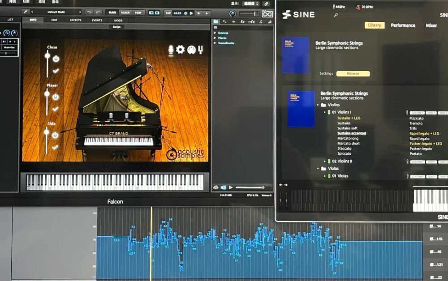Image resolution: width=448 pixels, height=281 pixels.
Task: Click the yellow Browse button
Action: 353,74
